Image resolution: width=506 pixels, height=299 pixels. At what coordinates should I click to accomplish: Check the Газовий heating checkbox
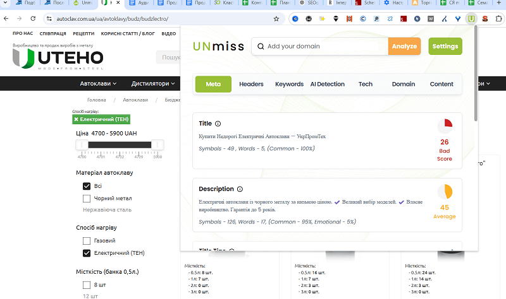[87, 240]
